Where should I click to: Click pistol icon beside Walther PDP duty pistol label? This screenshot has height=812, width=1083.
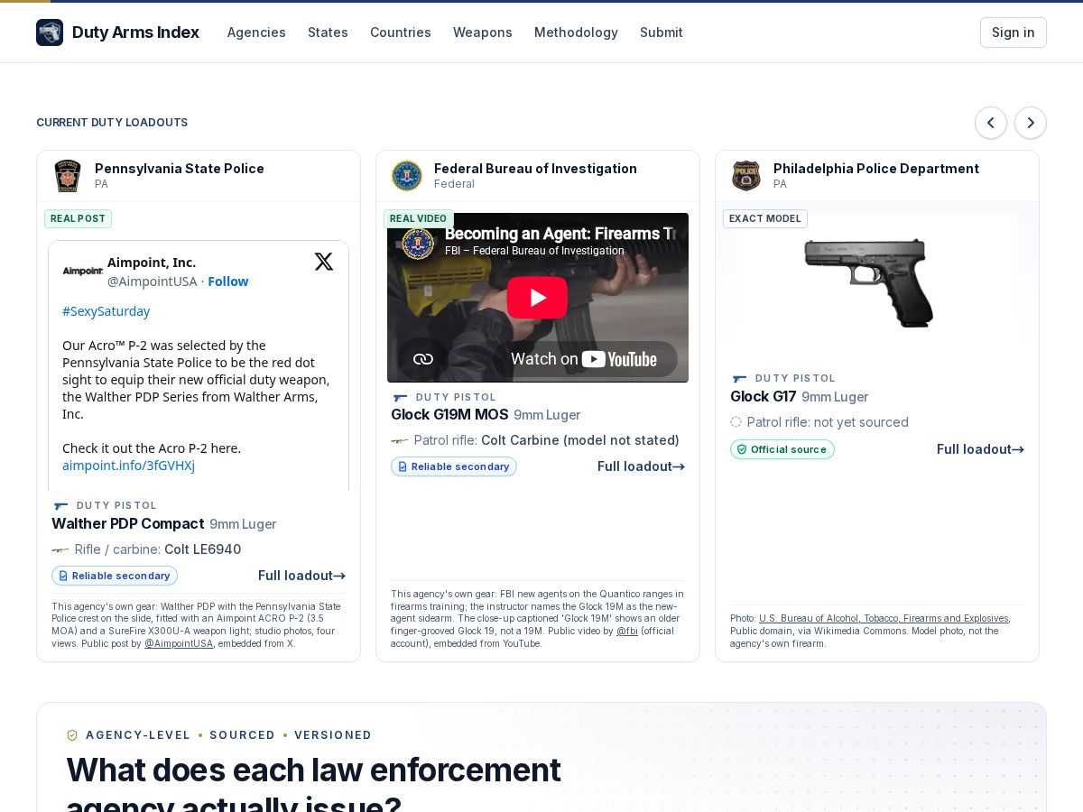tap(60, 506)
